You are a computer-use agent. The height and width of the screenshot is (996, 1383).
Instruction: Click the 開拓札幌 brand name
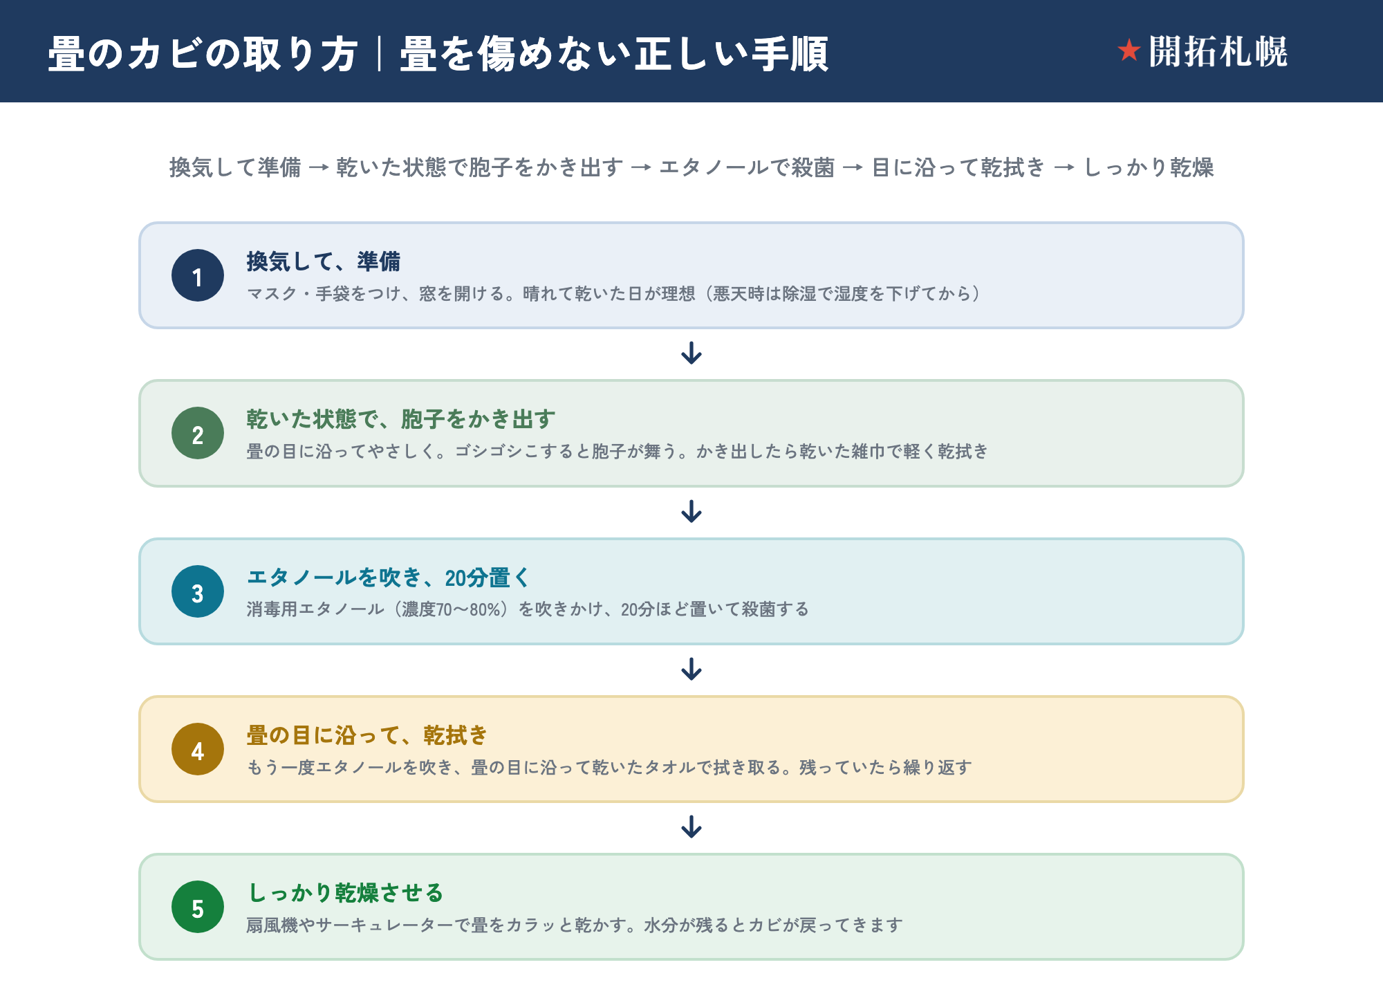(1218, 52)
